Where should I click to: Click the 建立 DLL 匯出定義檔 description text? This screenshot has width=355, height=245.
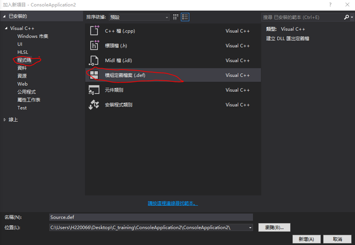point(288,39)
